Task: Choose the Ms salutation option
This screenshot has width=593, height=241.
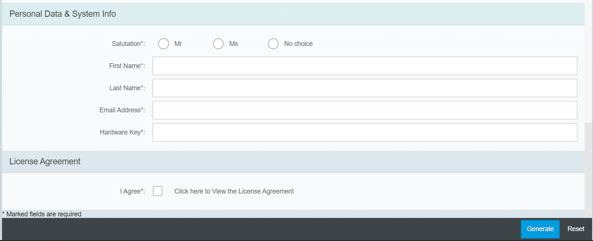Action: [218, 44]
